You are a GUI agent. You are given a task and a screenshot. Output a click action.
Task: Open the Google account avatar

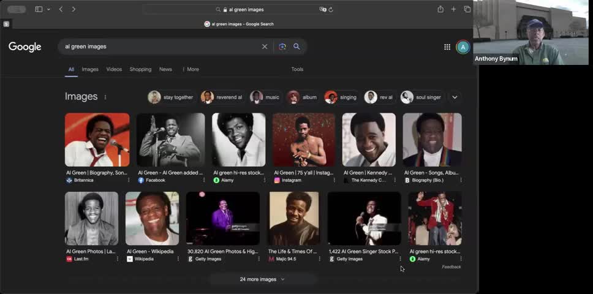[463, 47]
